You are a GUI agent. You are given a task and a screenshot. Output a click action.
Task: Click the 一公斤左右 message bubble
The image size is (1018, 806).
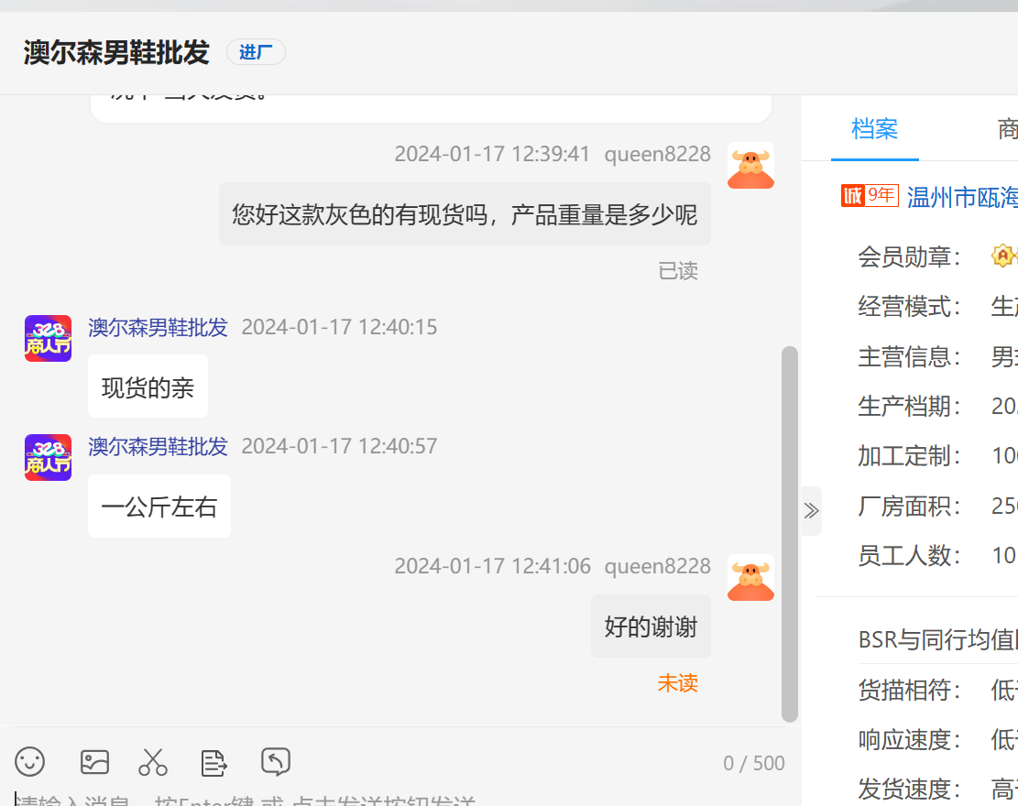[x=159, y=506]
